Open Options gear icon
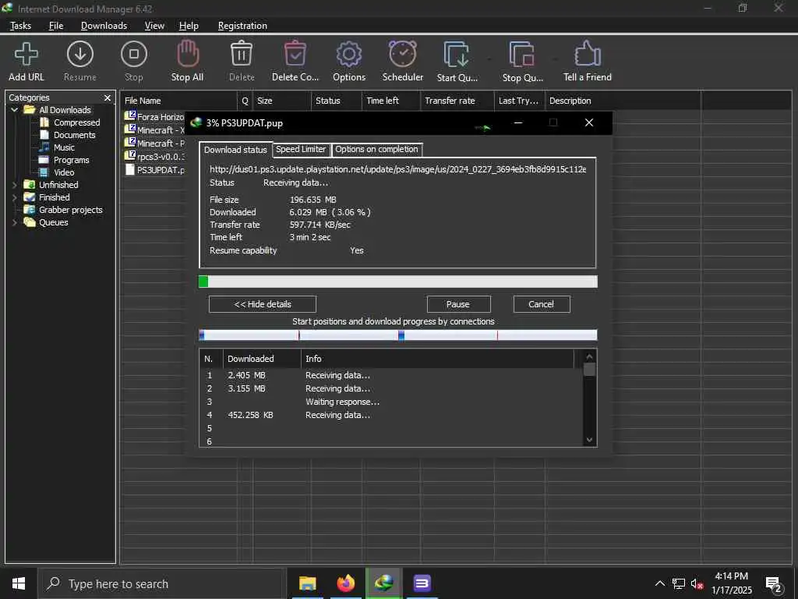 (349, 55)
